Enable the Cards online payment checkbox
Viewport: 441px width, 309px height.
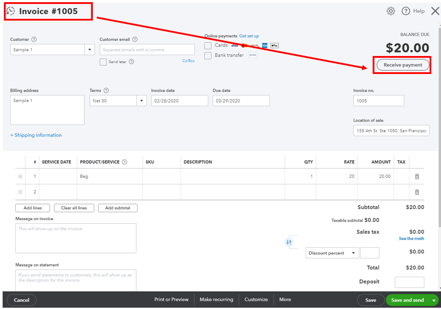pos(208,46)
